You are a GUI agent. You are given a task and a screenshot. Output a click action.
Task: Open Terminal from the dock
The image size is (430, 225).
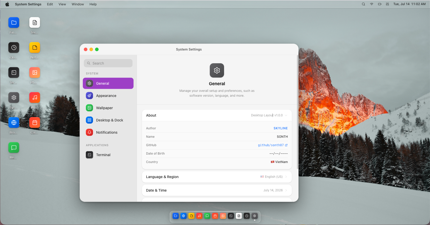pyautogui.click(x=231, y=216)
